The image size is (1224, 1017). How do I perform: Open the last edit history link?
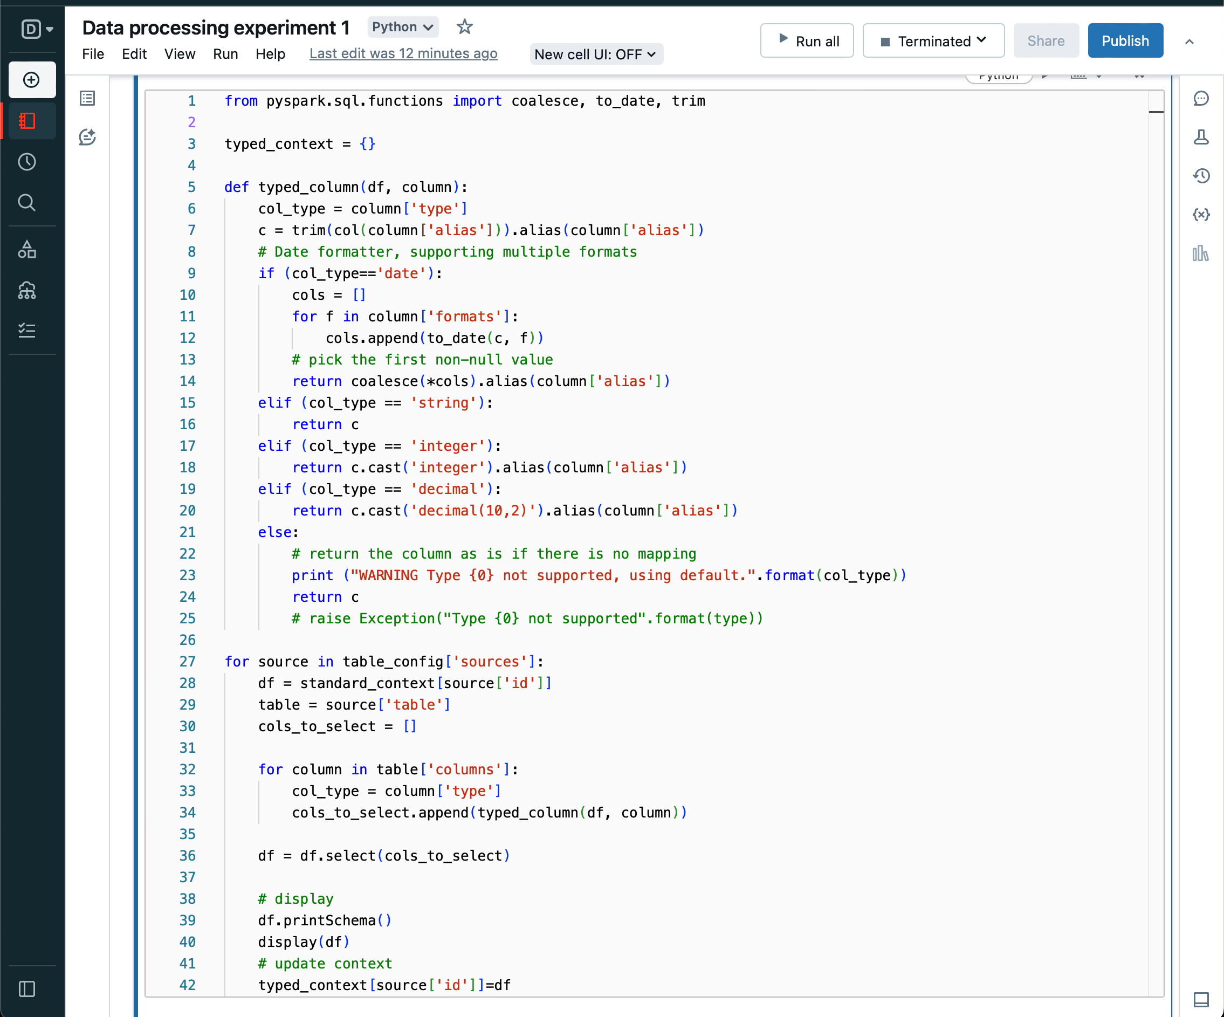403,53
